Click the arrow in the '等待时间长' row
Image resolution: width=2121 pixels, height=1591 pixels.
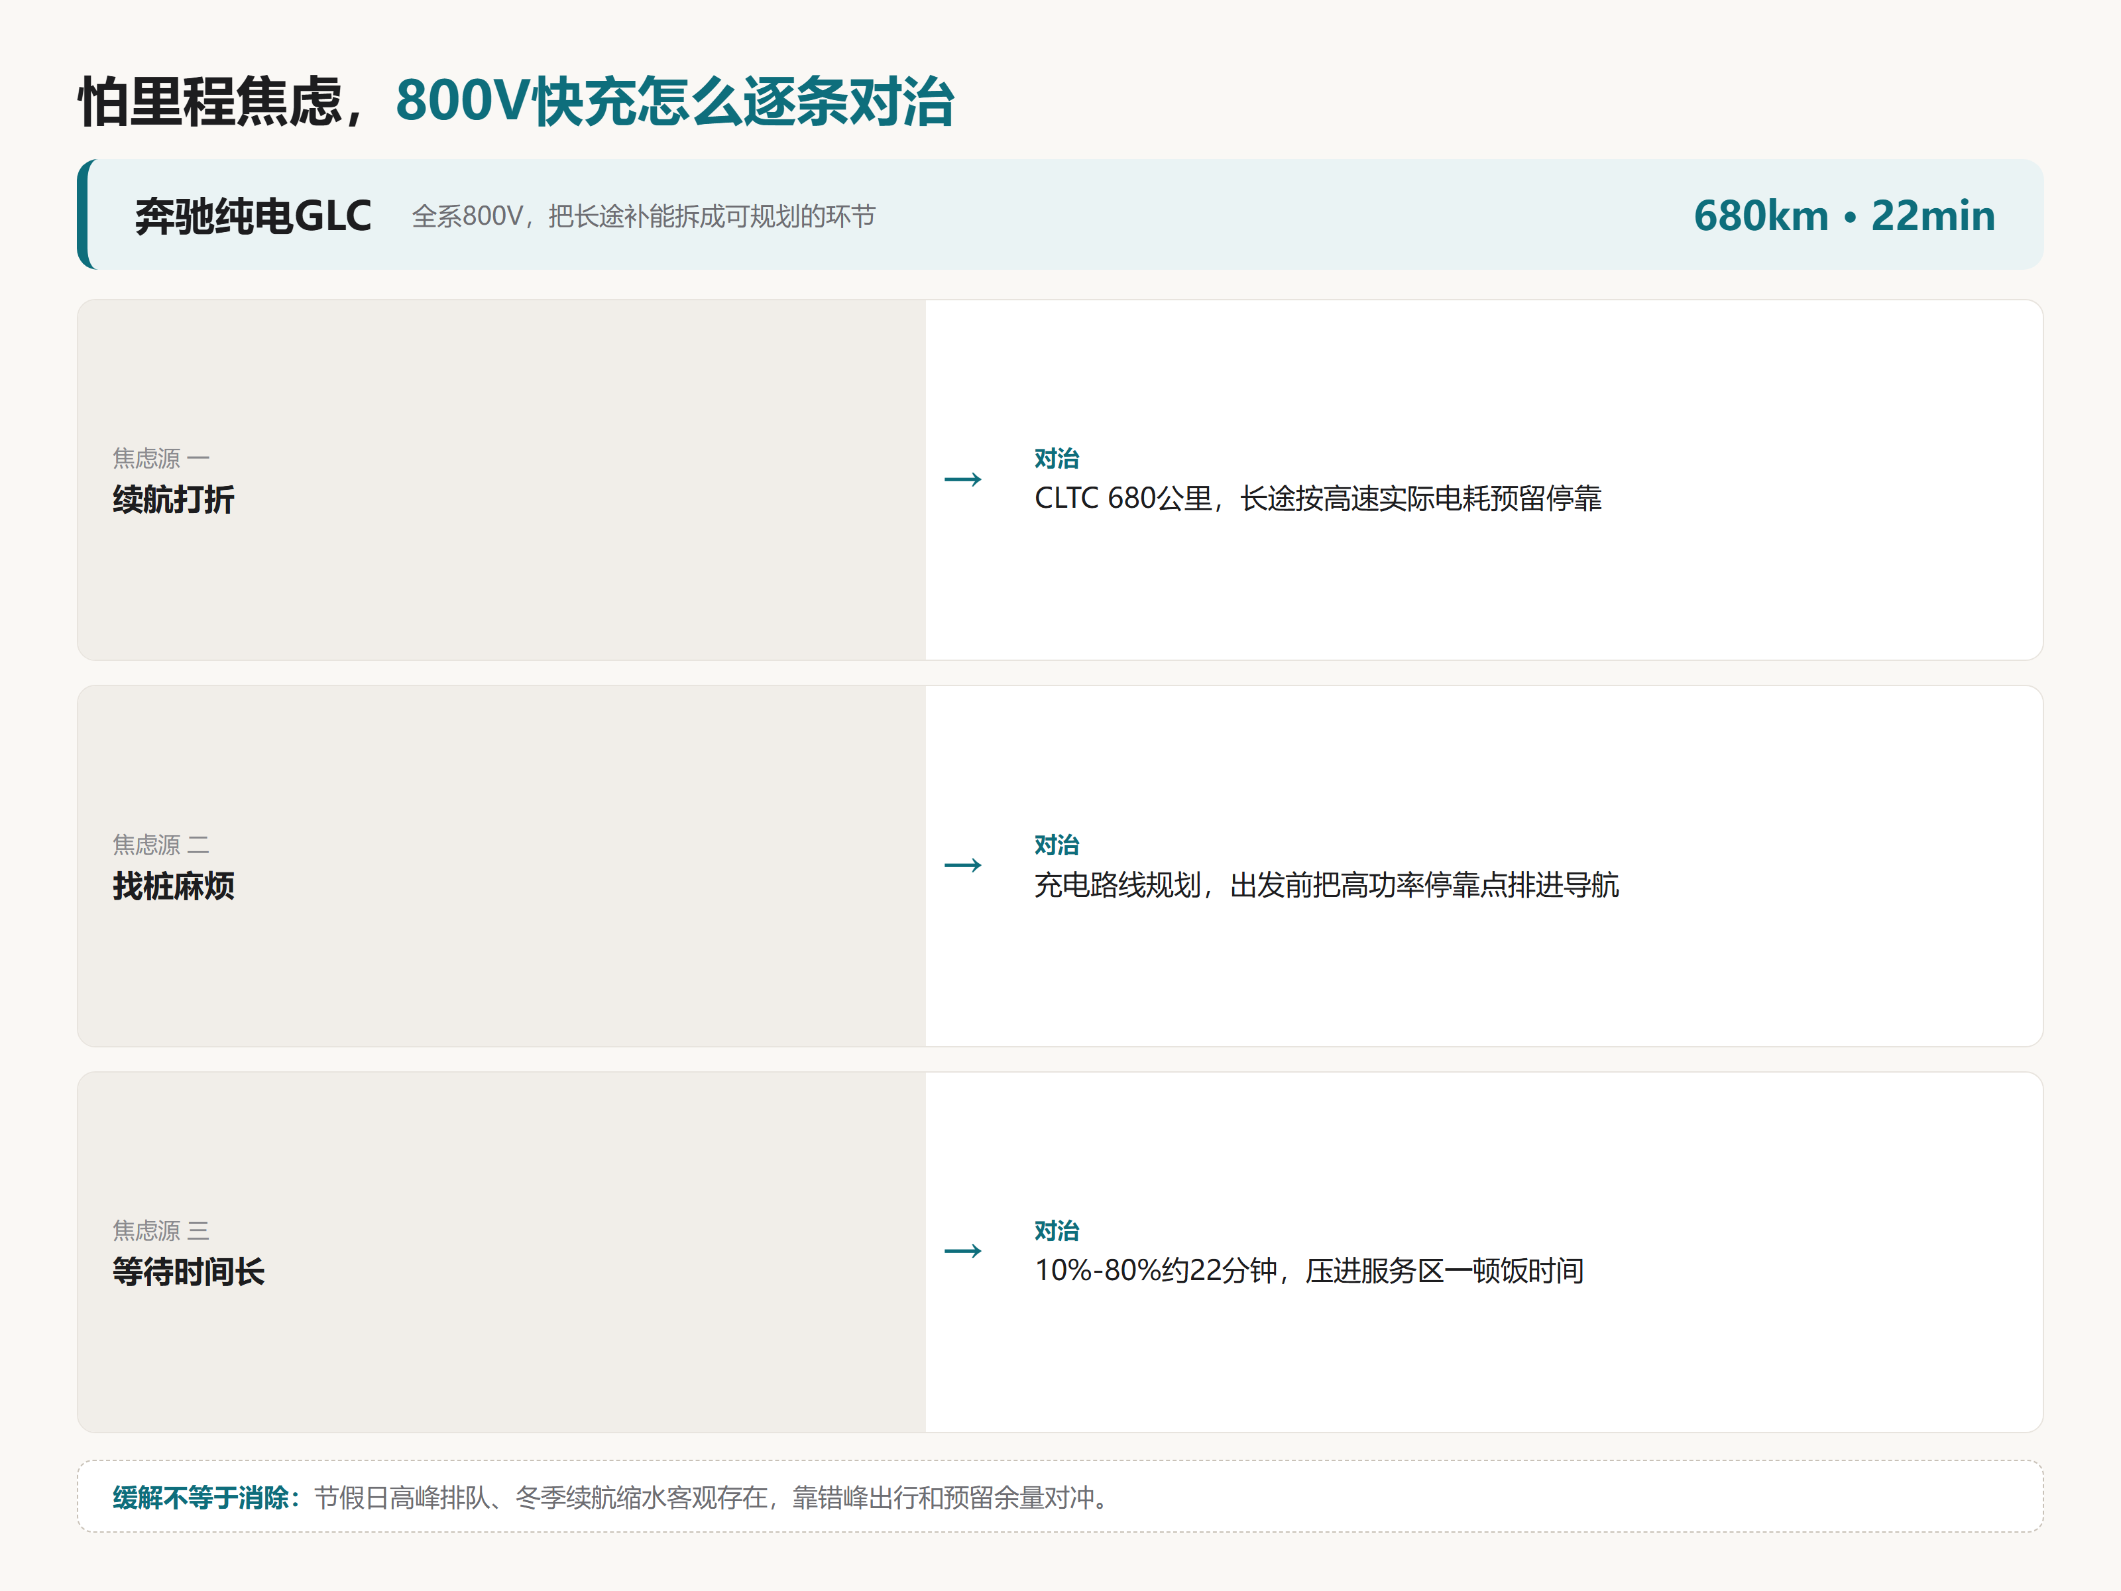pos(962,1250)
